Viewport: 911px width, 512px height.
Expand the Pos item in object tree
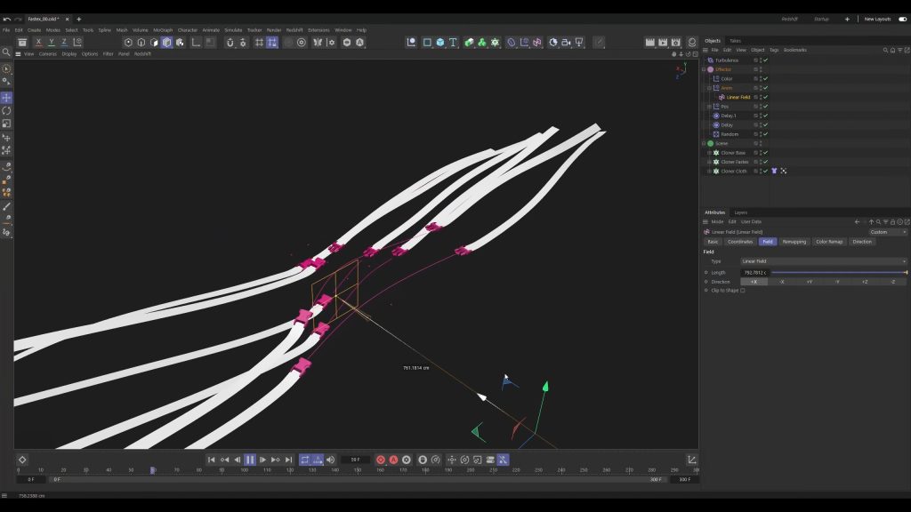(x=709, y=107)
